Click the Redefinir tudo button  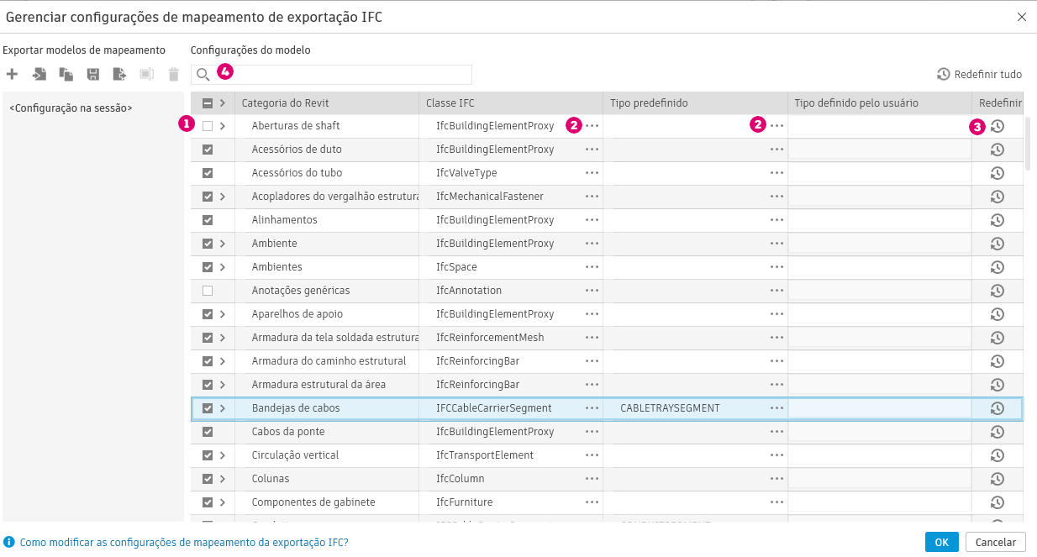980,75
